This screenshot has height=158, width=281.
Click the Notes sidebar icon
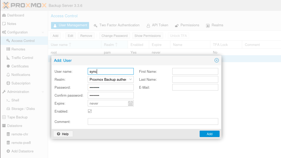pyautogui.click(x=4, y=24)
